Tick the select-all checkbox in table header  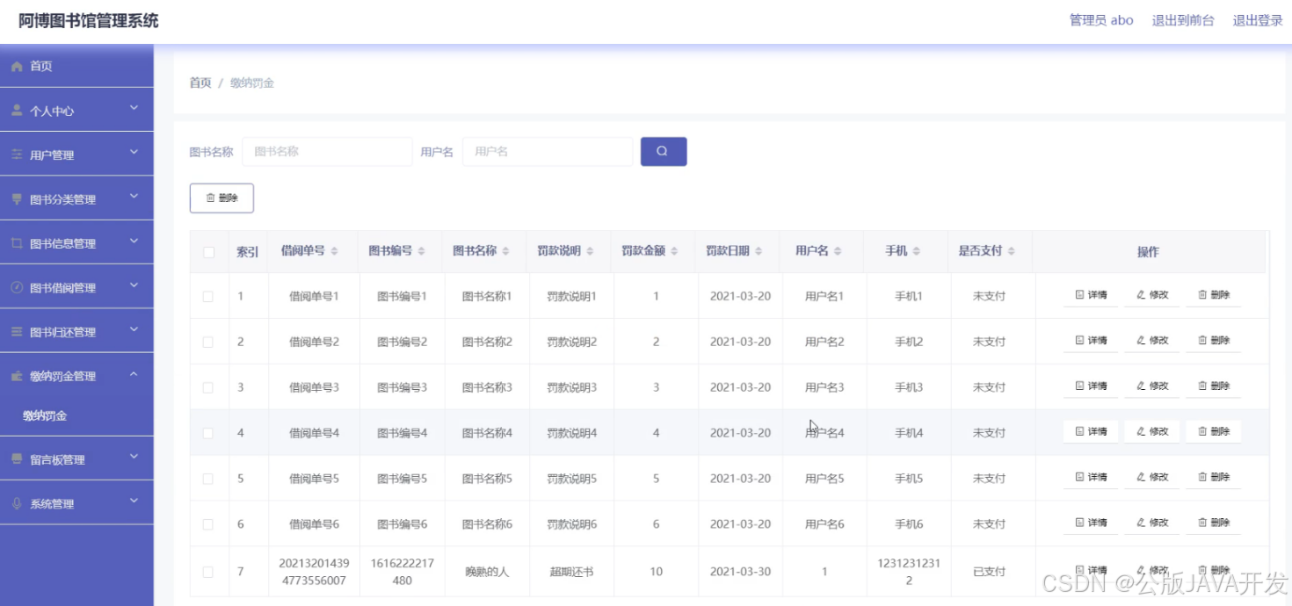tap(209, 252)
